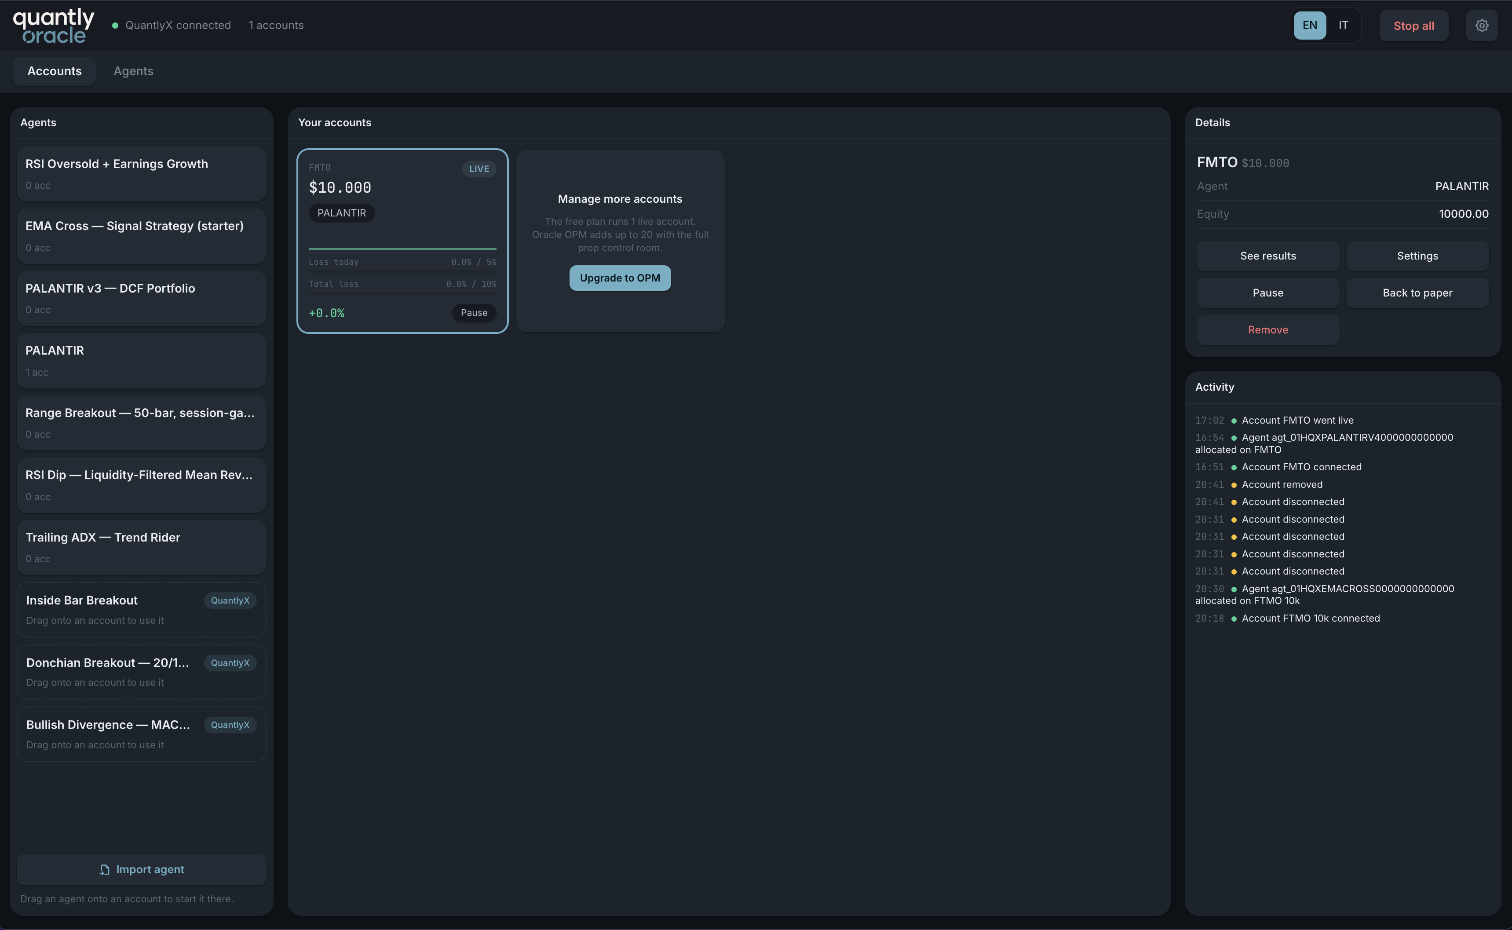Click the FMTO title in Details panel

tap(1217, 162)
